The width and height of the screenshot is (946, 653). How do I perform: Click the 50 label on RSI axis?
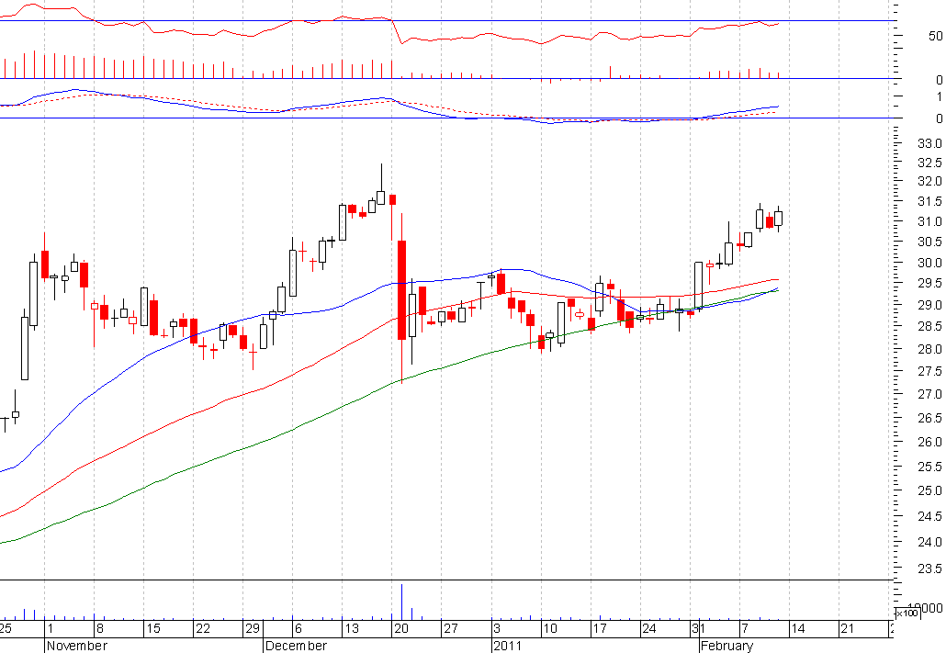935,36
